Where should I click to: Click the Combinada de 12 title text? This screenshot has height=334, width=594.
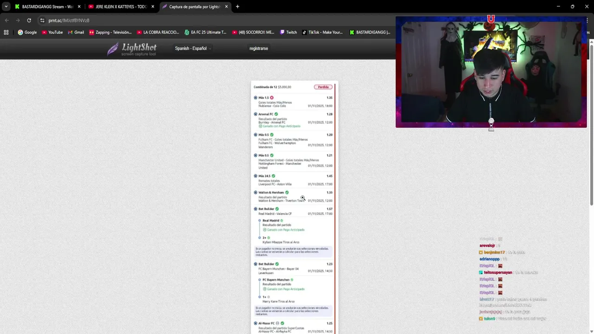(x=265, y=87)
